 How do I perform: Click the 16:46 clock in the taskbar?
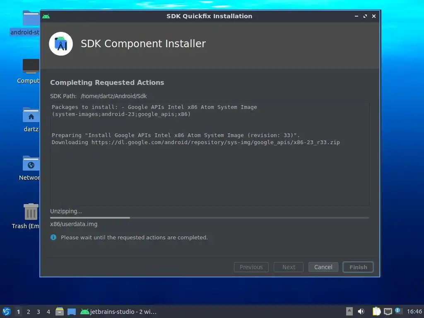click(414, 312)
